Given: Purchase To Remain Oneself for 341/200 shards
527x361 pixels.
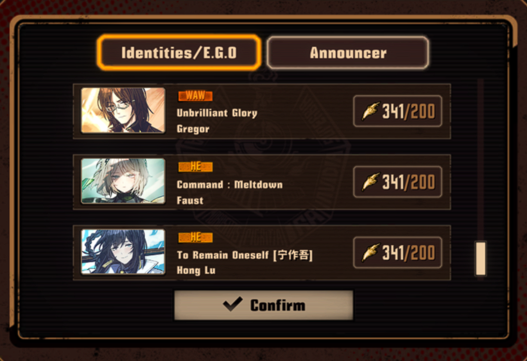Looking at the screenshot, I should point(397,253).
